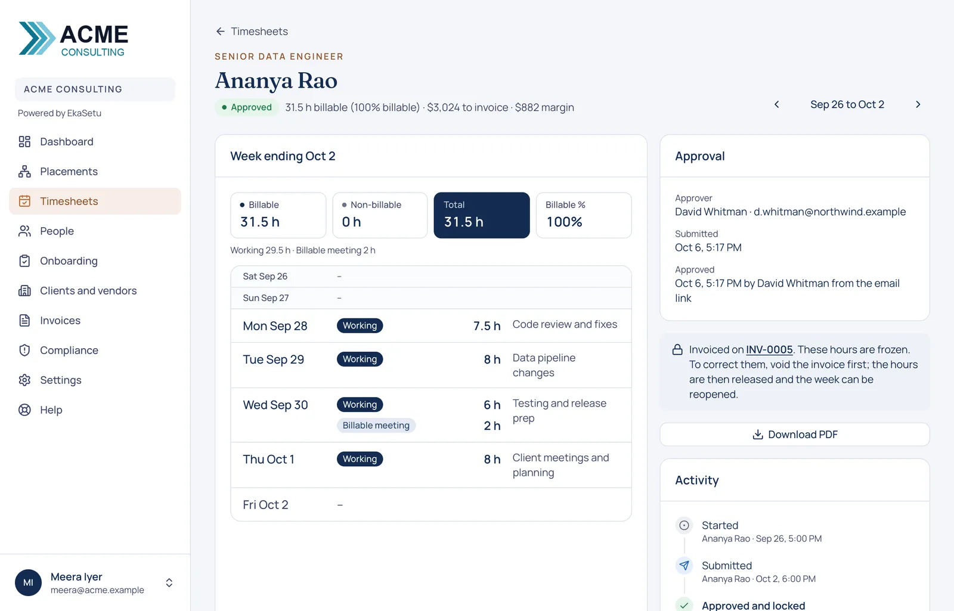954x611 pixels.
Task: Select the Non-billable 0 h card
Action: pos(380,215)
